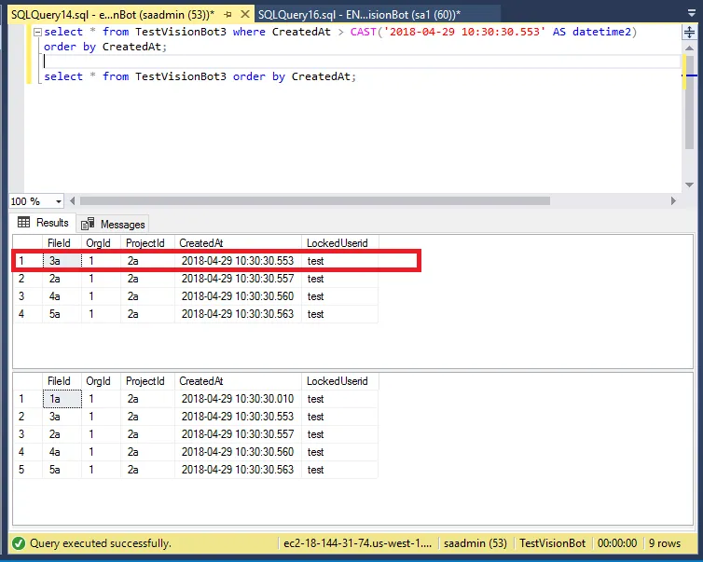Viewport: 703px width, 562px height.
Task: Click CreatedAt header in second result grid
Action: click(x=238, y=381)
